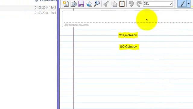Create a new note with the toolbar icon
Viewport: 193px width, 109px height.
coord(66,4)
